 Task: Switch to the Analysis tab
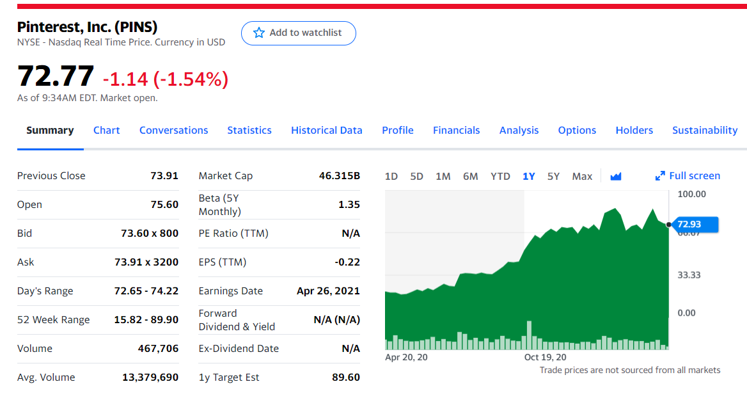[x=519, y=130]
